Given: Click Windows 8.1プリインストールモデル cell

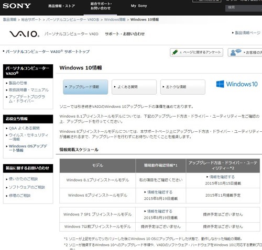Looking at the screenshot, I should (97, 180).
